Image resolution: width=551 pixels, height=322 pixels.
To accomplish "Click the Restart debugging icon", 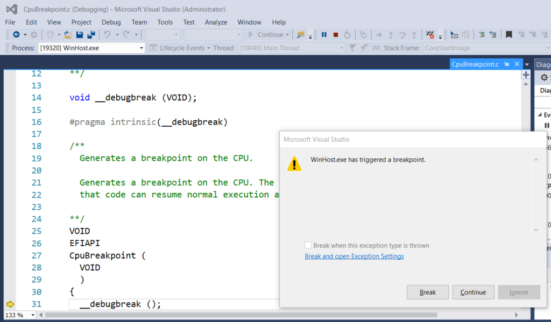I will [x=347, y=34].
